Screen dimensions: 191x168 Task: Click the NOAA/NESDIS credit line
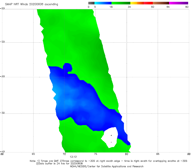(x=107, y=166)
